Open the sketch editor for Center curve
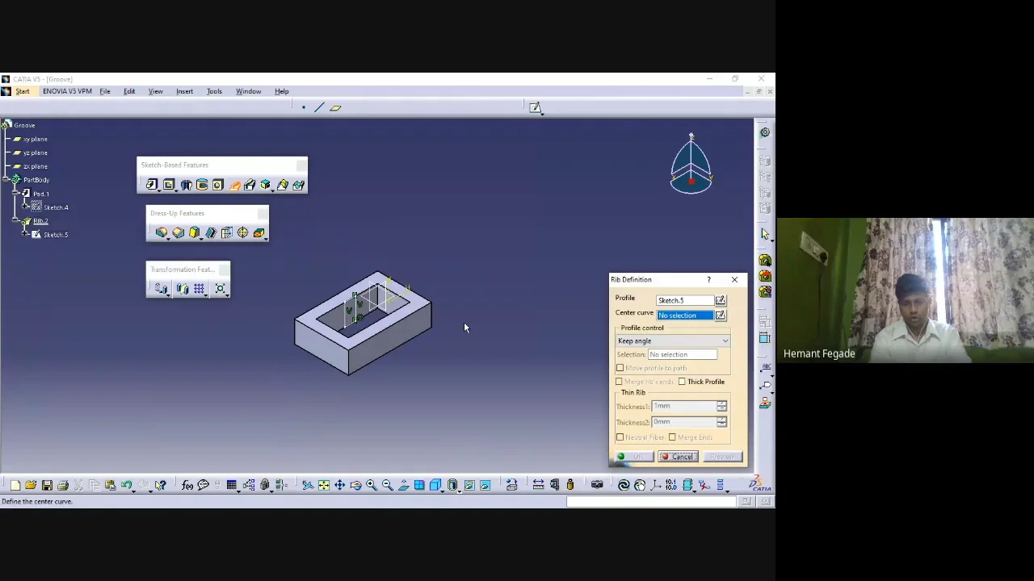Screen dimensions: 1034x581 click(721, 315)
